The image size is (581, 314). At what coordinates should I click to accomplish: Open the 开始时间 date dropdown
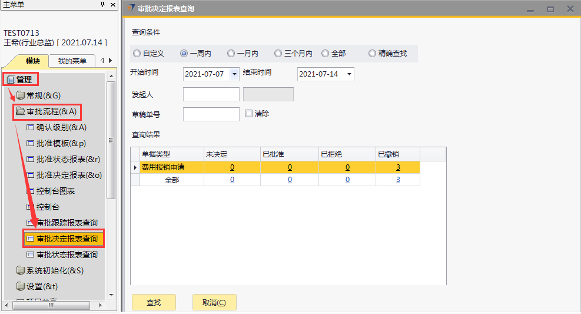234,74
